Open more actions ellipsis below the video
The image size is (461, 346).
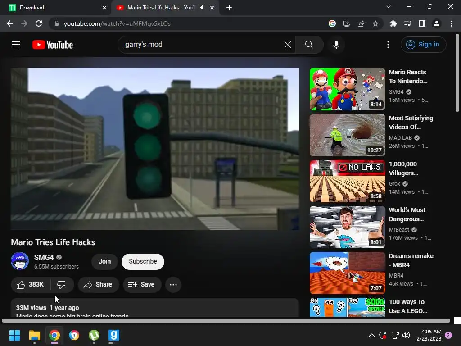[x=173, y=285]
